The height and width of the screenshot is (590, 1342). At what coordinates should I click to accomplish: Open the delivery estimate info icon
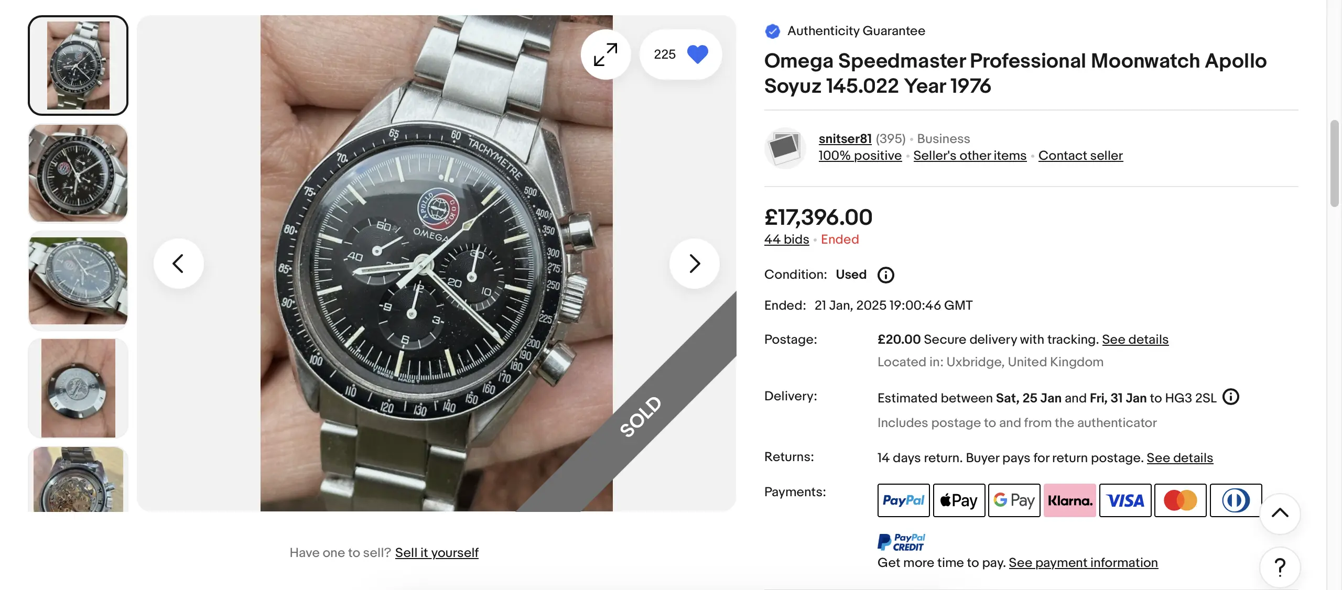(1230, 397)
